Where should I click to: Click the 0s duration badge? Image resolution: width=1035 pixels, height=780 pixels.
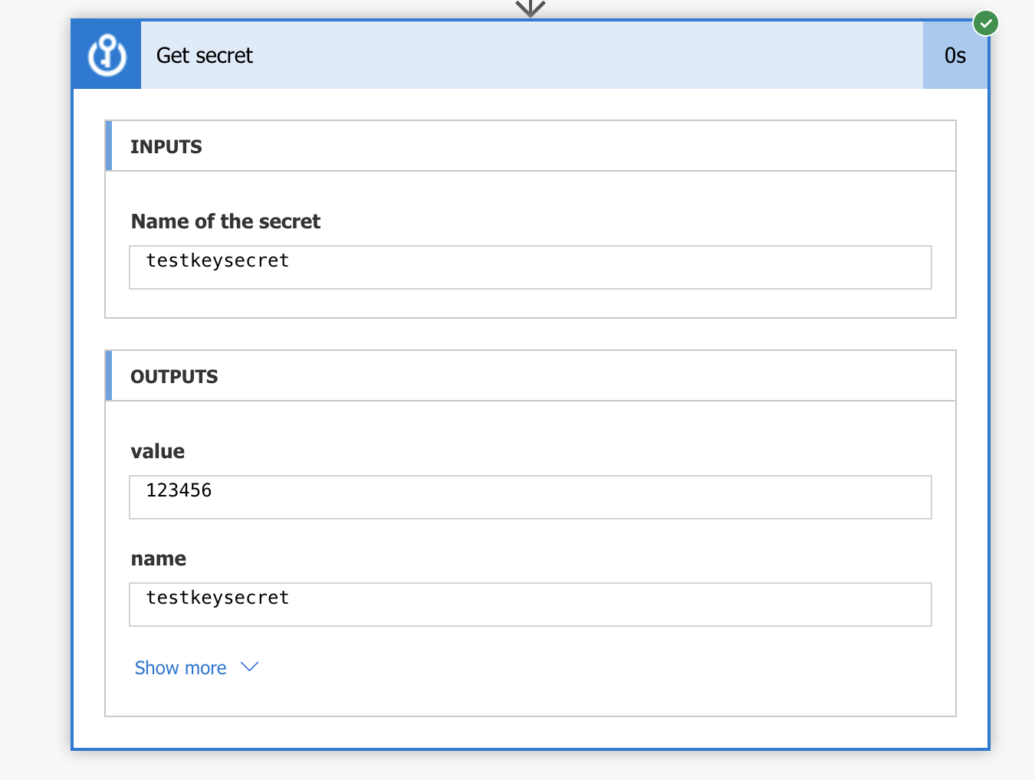point(955,55)
